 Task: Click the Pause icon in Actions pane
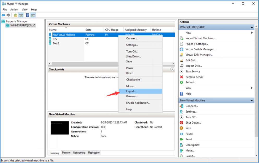[182, 134]
